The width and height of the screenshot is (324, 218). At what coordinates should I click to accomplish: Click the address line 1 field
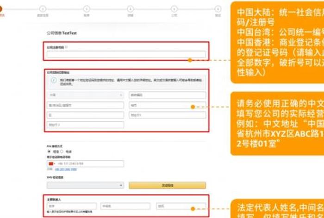pos(168,115)
